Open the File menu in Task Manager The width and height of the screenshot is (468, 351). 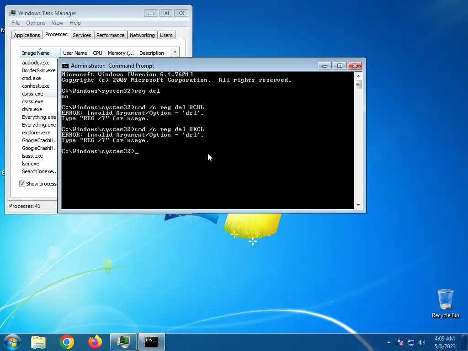(x=16, y=23)
